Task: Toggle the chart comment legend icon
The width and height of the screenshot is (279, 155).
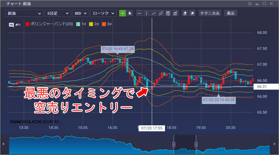Action: coord(11,25)
